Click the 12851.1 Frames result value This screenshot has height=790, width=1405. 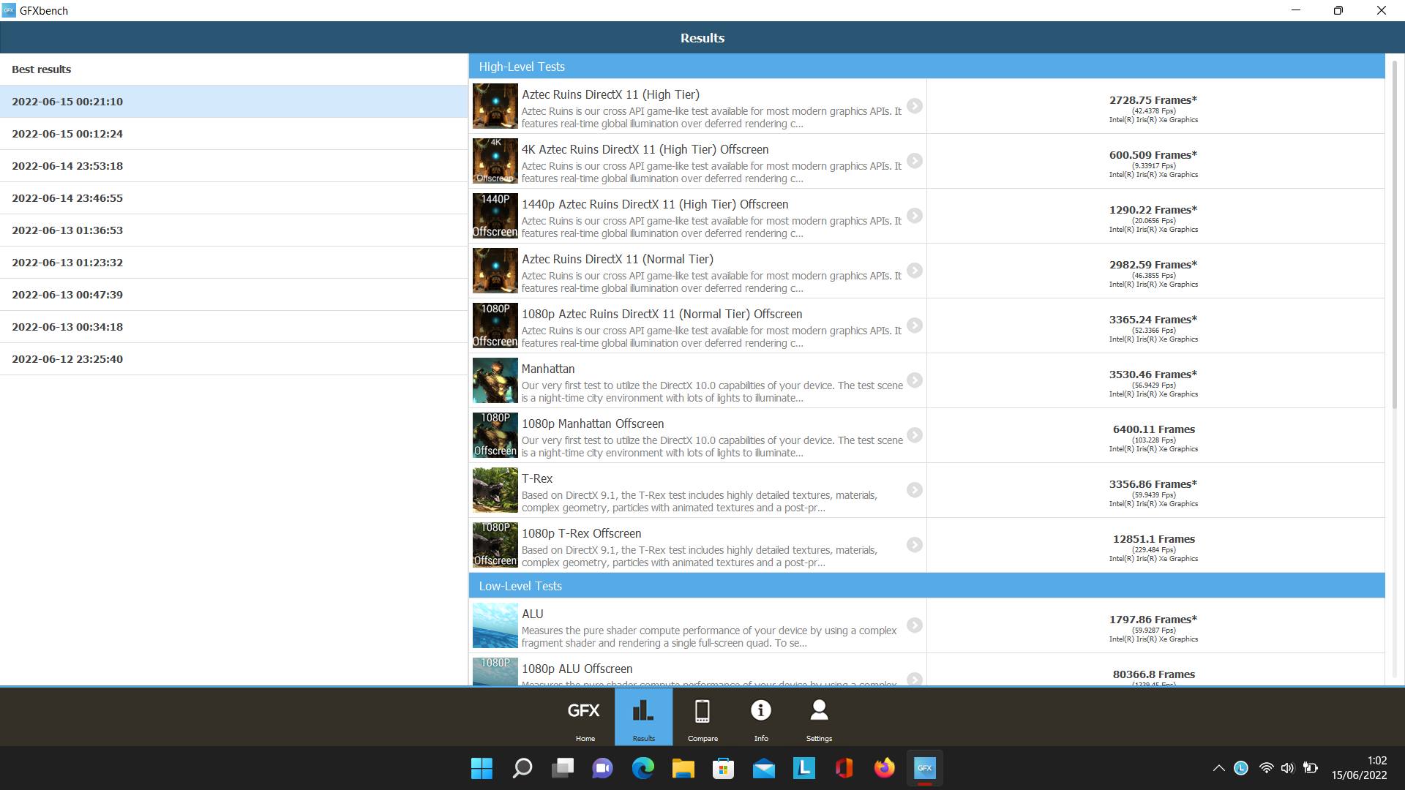[1154, 539]
